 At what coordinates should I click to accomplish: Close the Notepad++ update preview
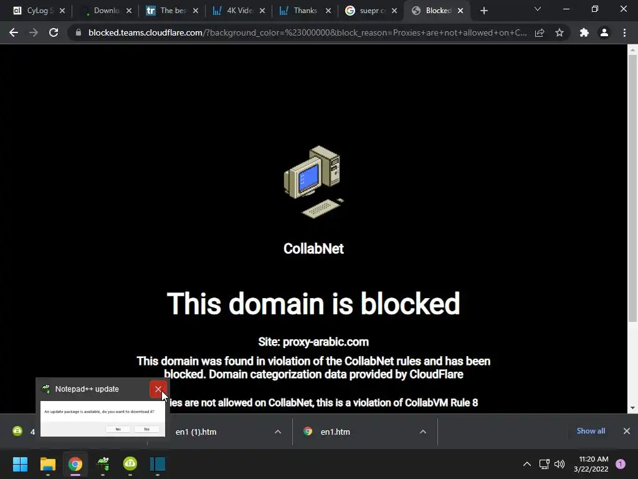158,389
